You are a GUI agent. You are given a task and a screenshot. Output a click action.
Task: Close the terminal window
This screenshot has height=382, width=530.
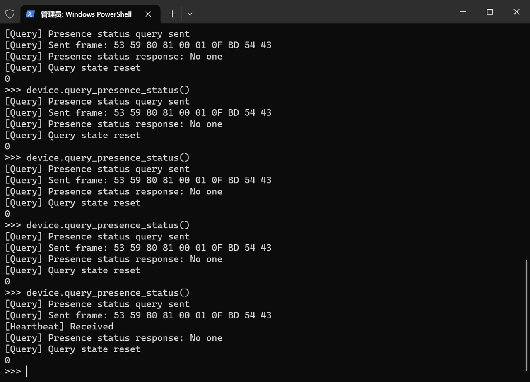516,12
